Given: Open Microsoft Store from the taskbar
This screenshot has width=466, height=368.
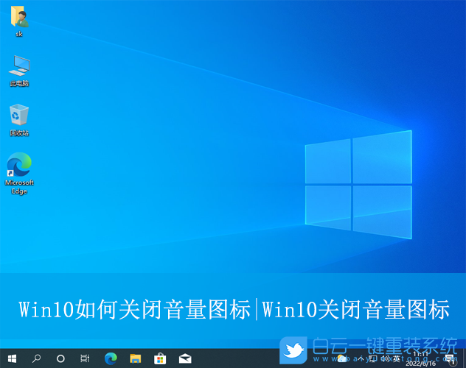Looking at the screenshot, I should (160, 359).
